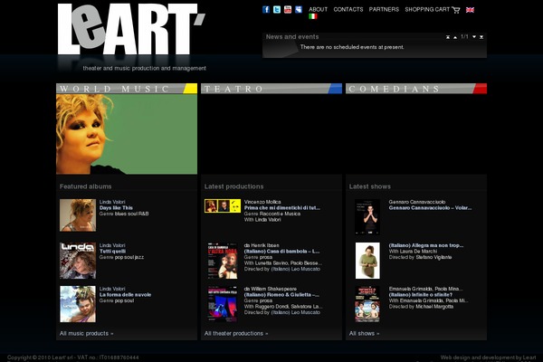This screenshot has height=362, width=543.
Task: Click the Latest productions heading
Action: click(x=233, y=186)
